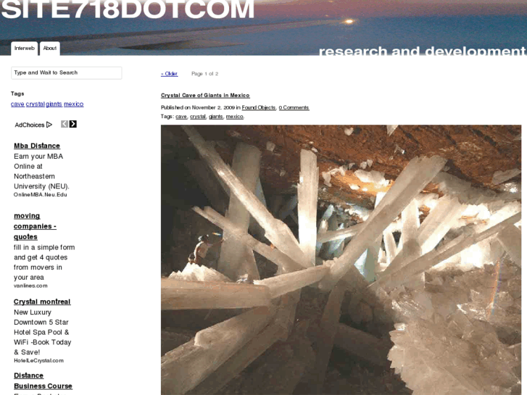This screenshot has width=527, height=395.
Task: Click the Published on November 2, 2009 text
Action: coord(198,107)
